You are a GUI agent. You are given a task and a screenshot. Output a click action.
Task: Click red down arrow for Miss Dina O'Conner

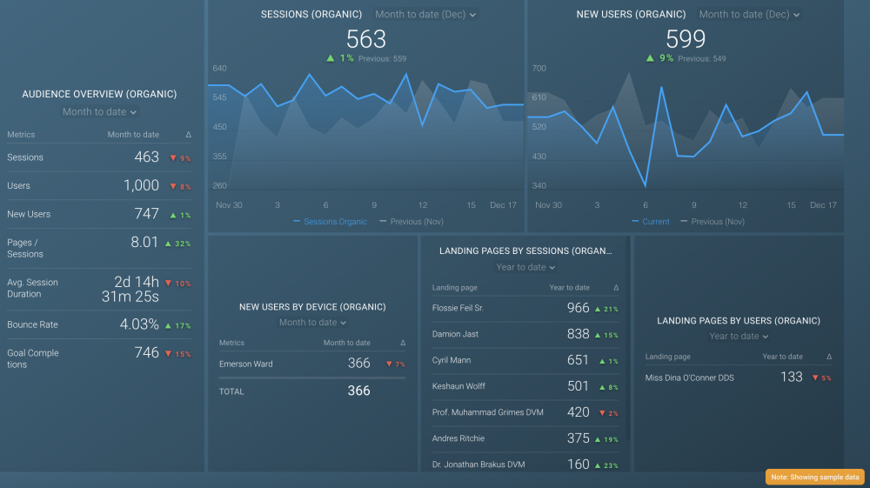tap(814, 378)
